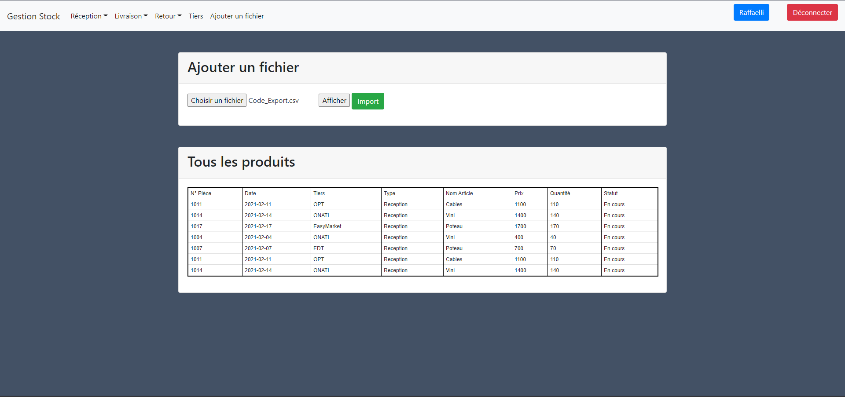Click the N° Pièce column header
Screen dimensions: 845x397
[x=201, y=193]
